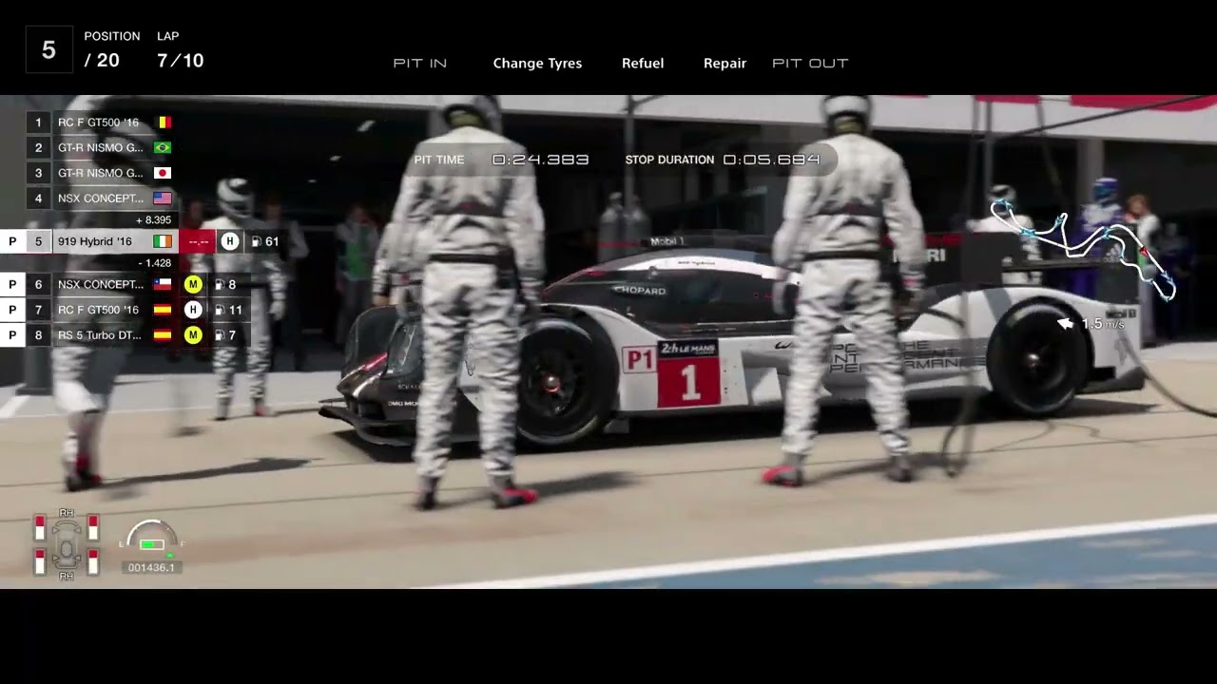Click the PIT IN stage label
This screenshot has width=1217, height=684.
[419, 64]
